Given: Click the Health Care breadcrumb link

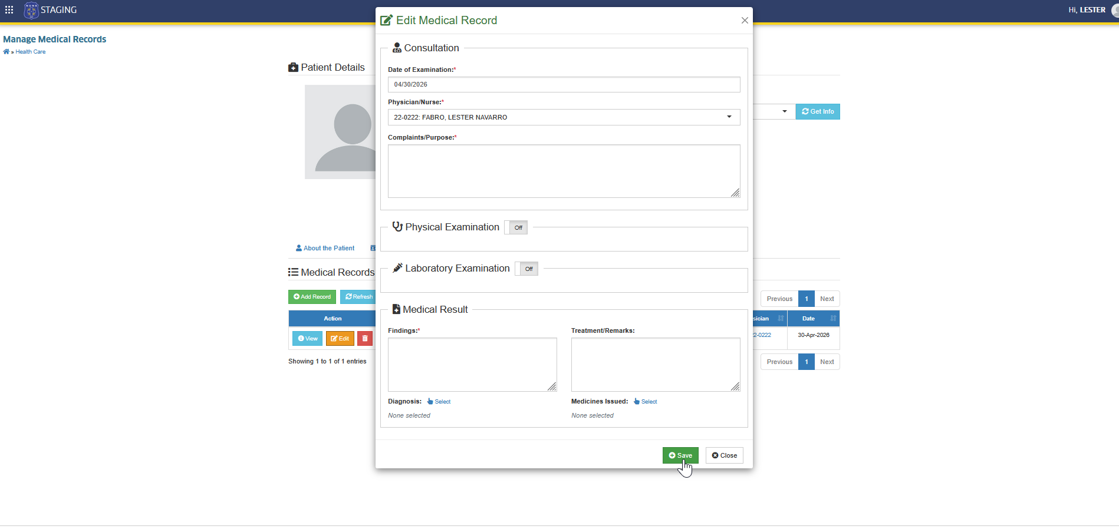Looking at the screenshot, I should (31, 52).
